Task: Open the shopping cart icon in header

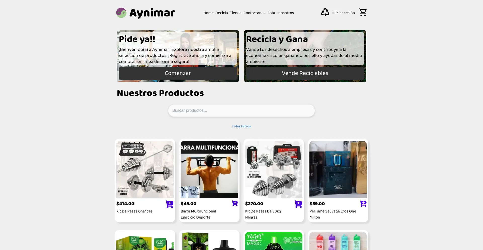Action: 363,12
